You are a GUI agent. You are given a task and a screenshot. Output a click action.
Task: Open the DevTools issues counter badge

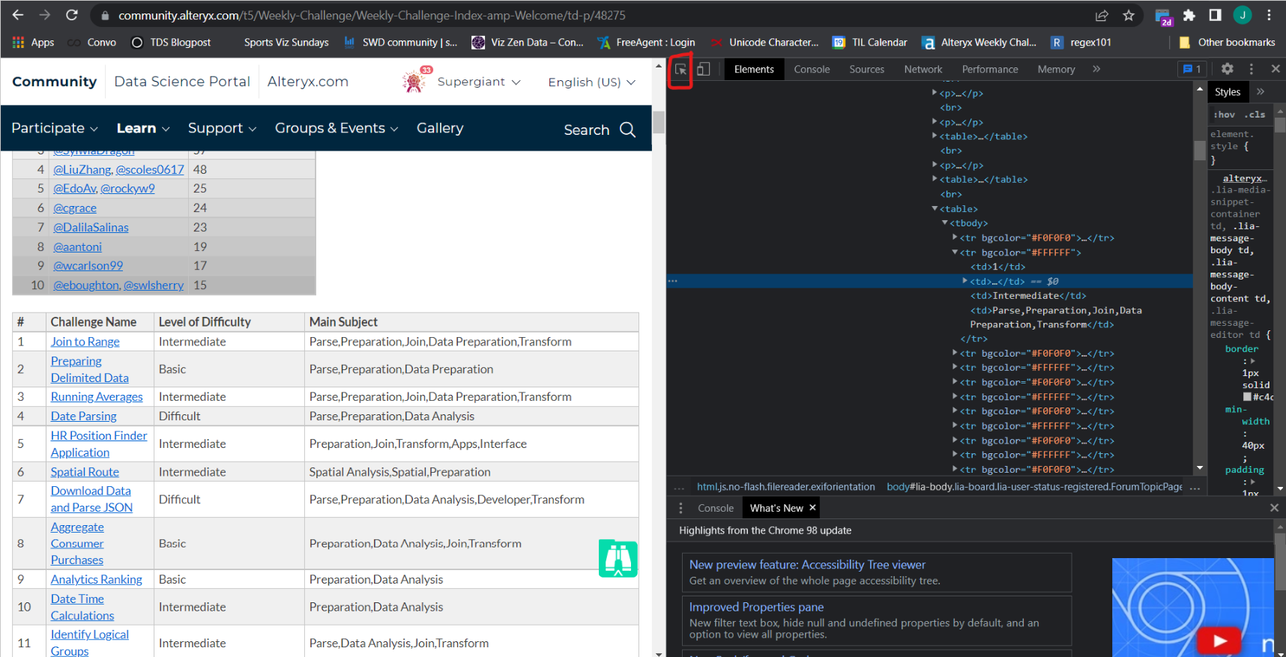point(1192,69)
